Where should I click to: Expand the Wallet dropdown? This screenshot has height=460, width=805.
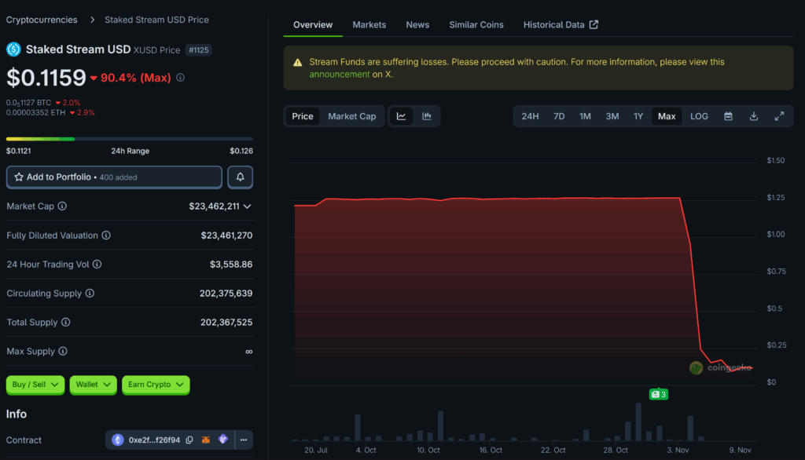94,385
